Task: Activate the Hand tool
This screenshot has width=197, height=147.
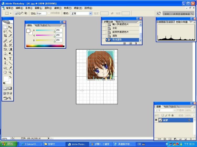Action: 5,72
